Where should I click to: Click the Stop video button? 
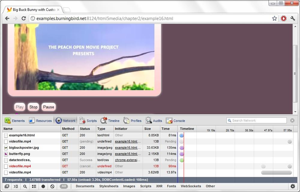(33, 107)
